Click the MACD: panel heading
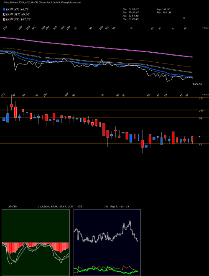209x276 pixels. (x=12, y=207)
